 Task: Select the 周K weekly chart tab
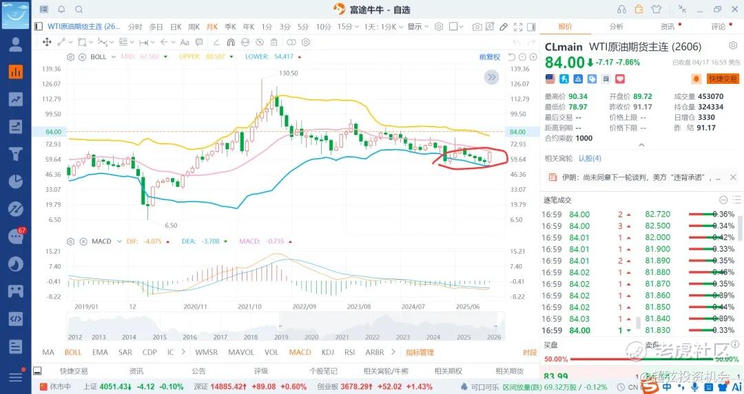[x=194, y=27]
